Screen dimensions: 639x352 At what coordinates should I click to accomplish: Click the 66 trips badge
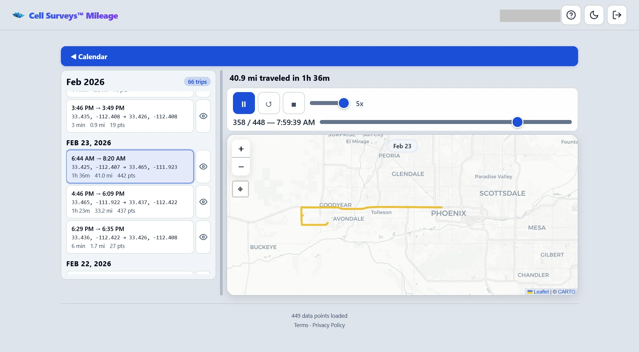pos(197,81)
